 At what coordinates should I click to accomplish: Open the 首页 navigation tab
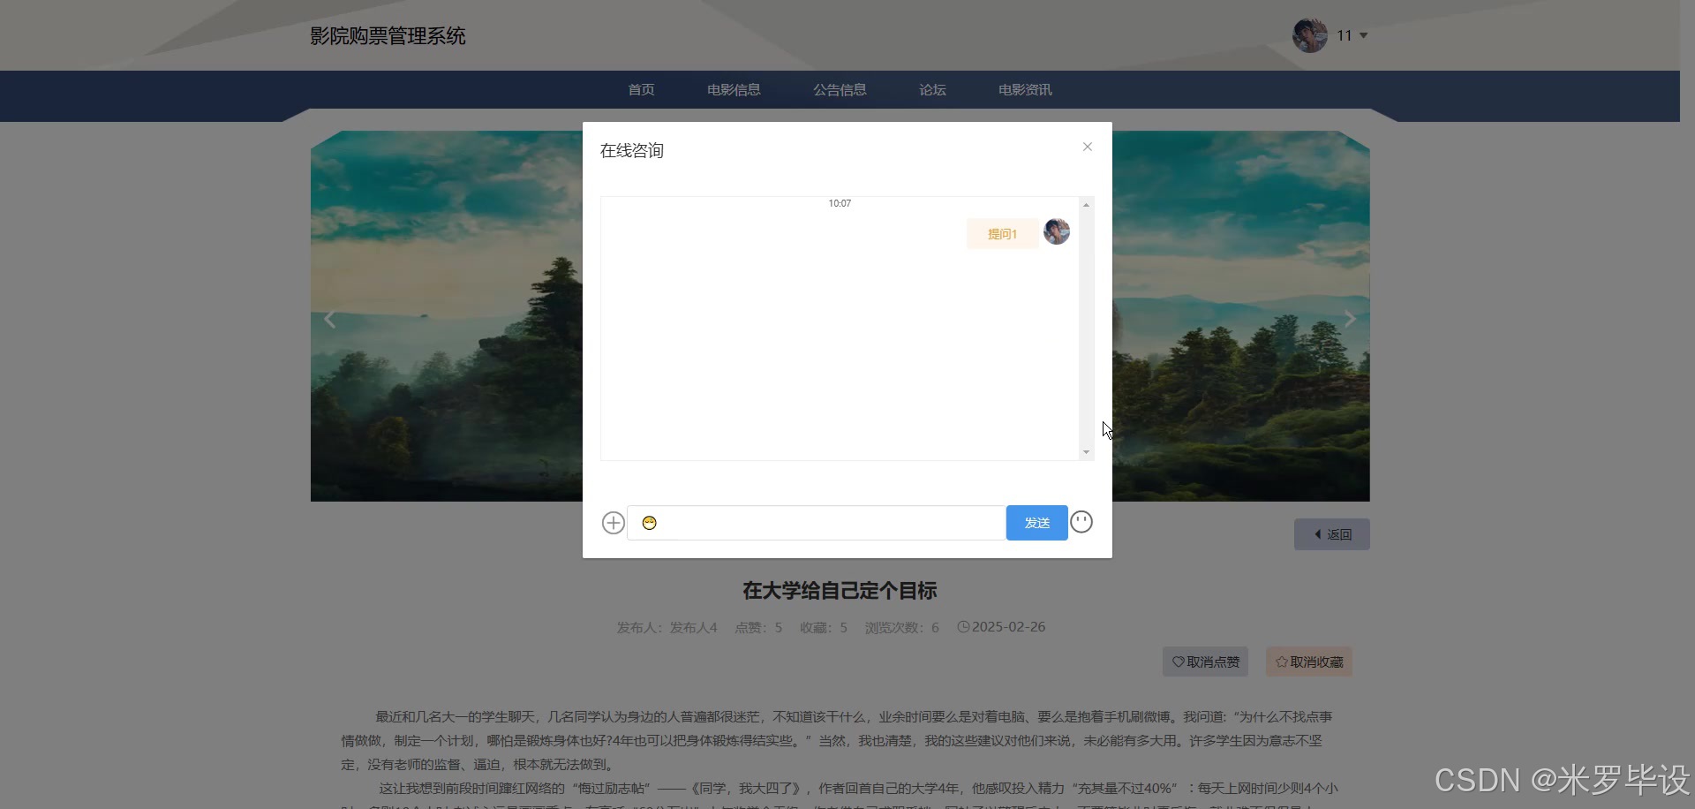point(641,89)
